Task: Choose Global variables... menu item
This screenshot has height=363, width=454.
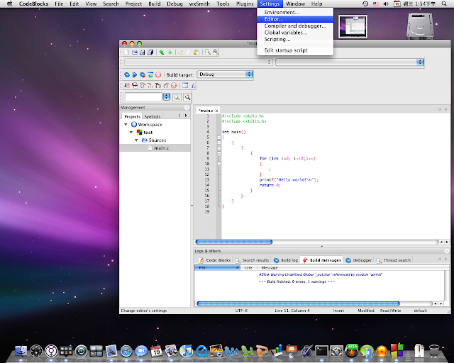Action: (295, 33)
